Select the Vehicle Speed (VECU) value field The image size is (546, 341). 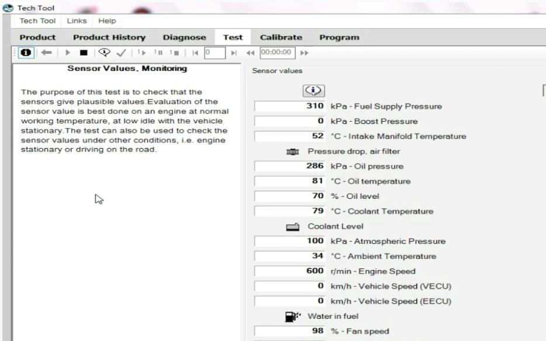pyautogui.click(x=290, y=286)
